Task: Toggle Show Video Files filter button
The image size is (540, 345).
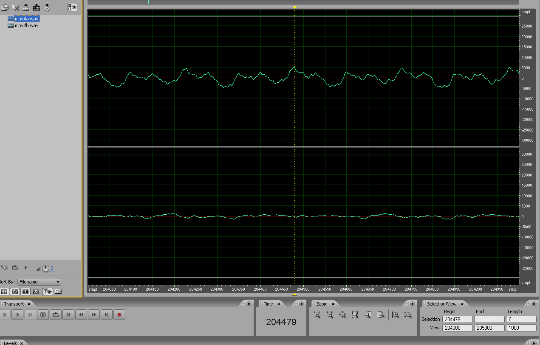Action: point(25,292)
